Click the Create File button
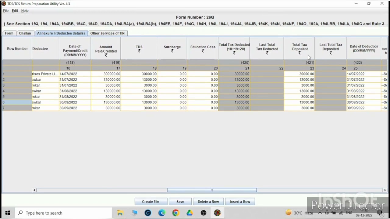This screenshot has height=219, width=390. [151, 202]
